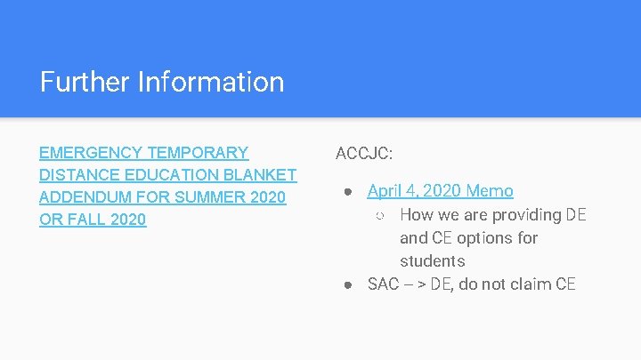The width and height of the screenshot is (641, 360).
Task: Click the word 'Memo' in the link
Action: 490,190
